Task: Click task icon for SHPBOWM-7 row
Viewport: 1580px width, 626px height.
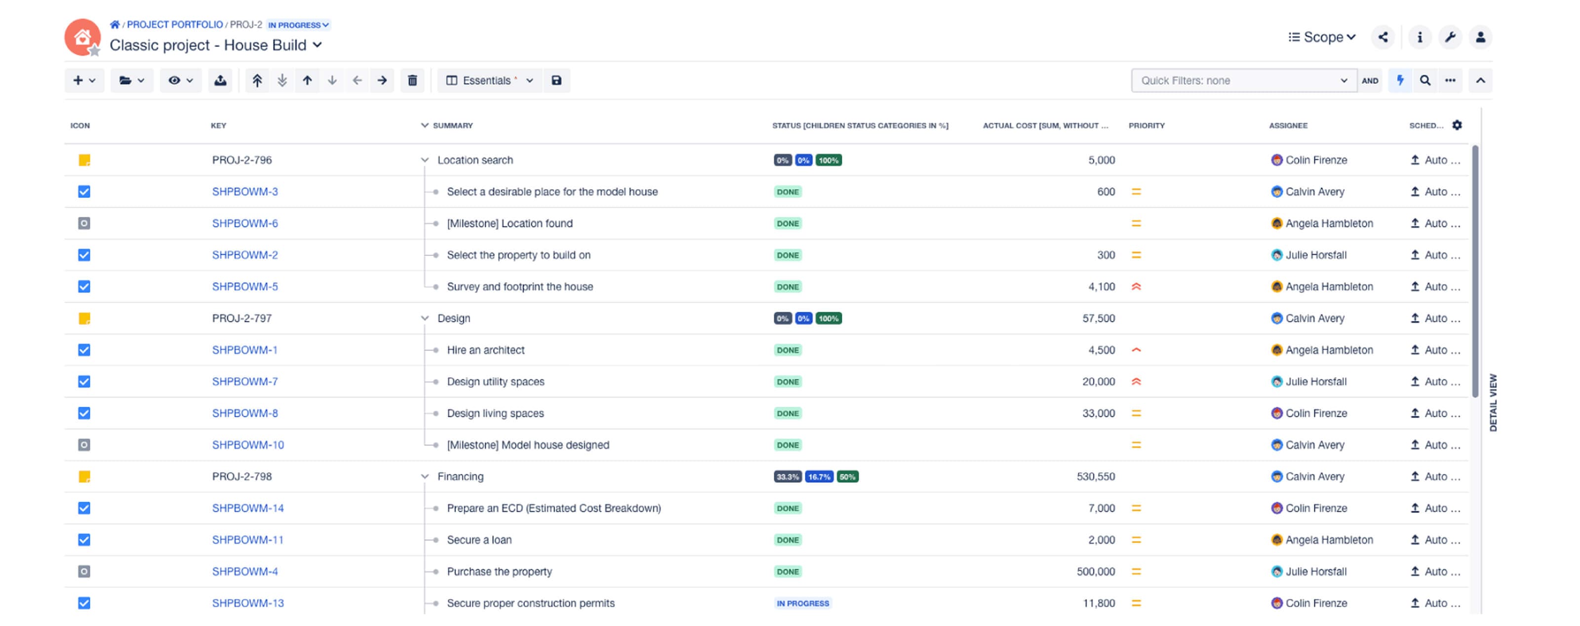Action: (x=84, y=382)
